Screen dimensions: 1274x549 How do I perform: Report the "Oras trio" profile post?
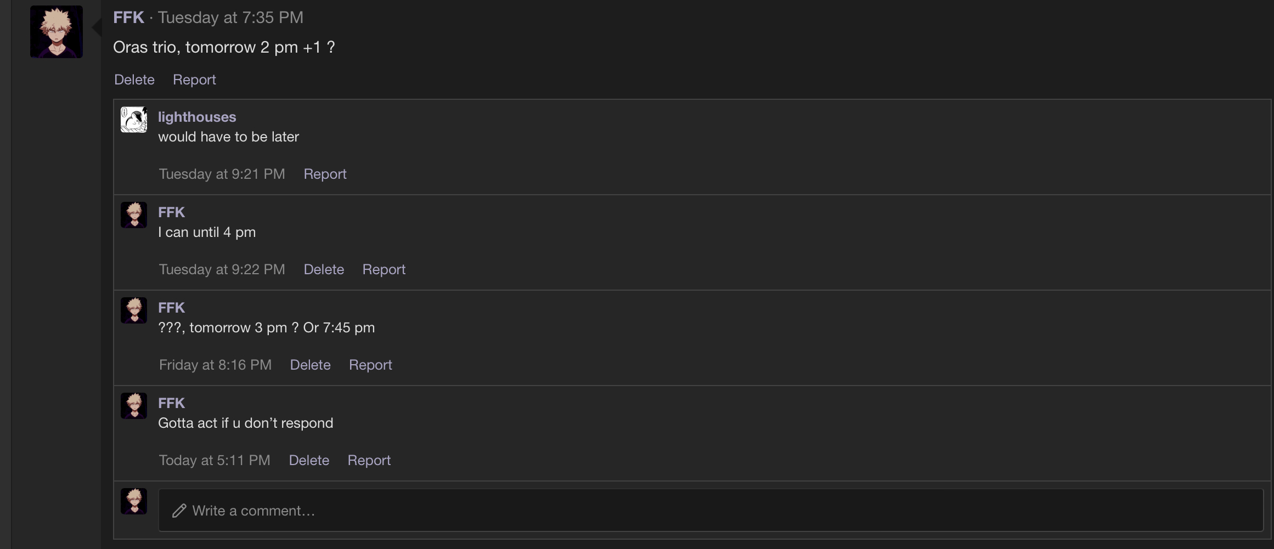(x=194, y=80)
